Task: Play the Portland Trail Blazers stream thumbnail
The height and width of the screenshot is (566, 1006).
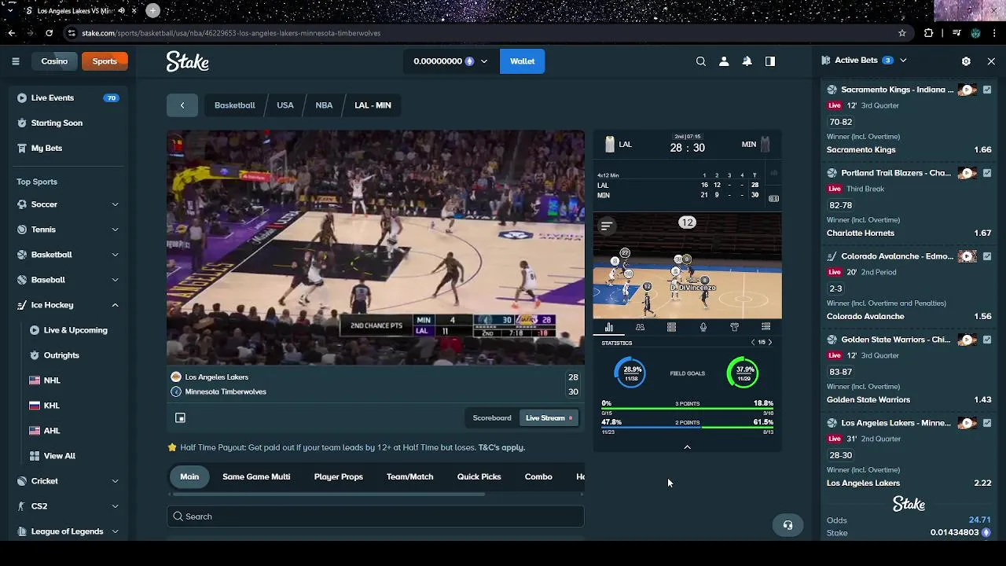Action: coord(967,173)
